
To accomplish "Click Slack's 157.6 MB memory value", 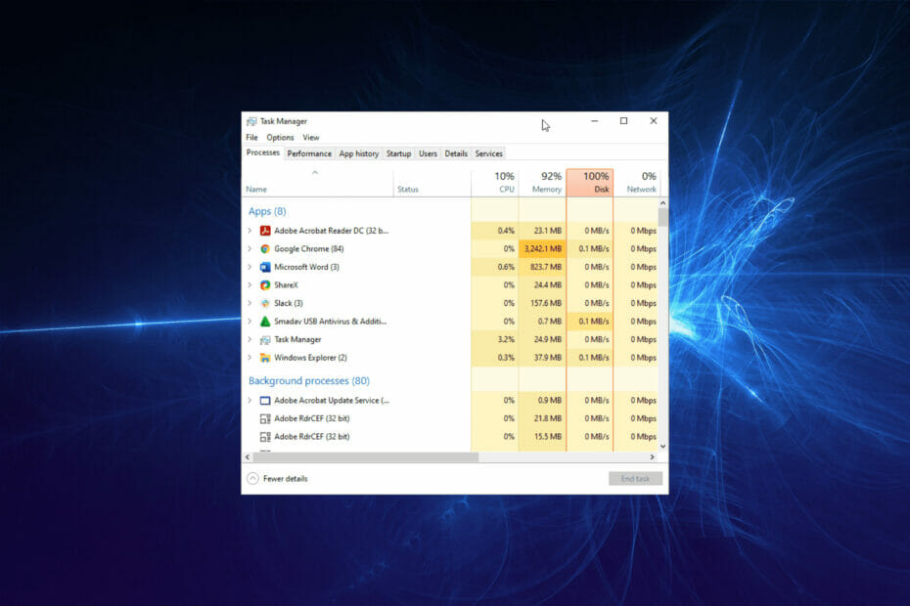I will 547,303.
